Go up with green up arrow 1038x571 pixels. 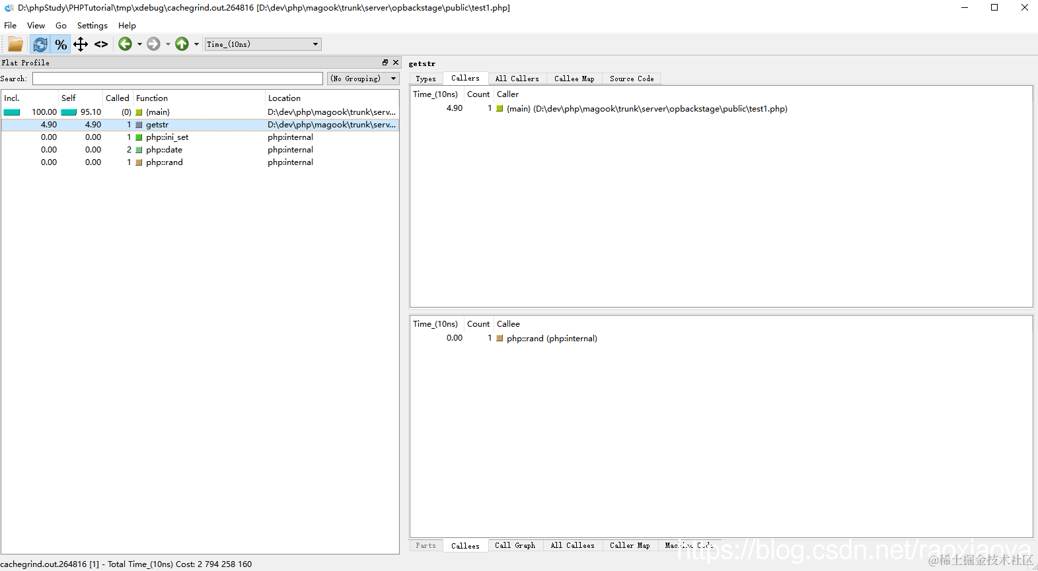coord(182,44)
